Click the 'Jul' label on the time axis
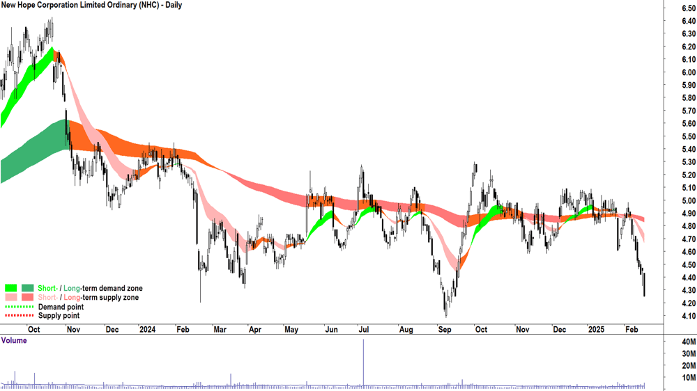Screen dimensions: 697x391 point(364,329)
